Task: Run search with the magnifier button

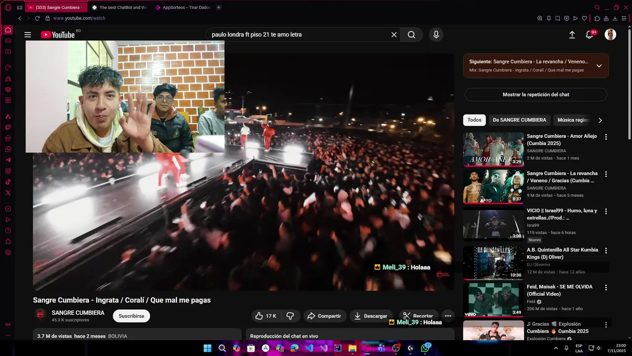Action: tap(411, 35)
